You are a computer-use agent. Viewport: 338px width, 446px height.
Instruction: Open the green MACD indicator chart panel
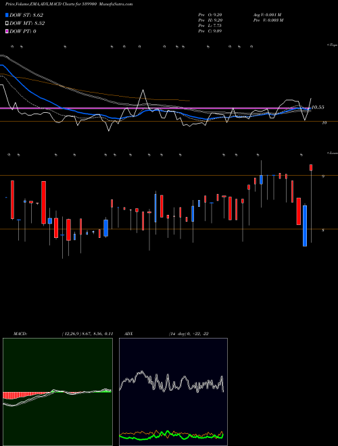coord(57,392)
